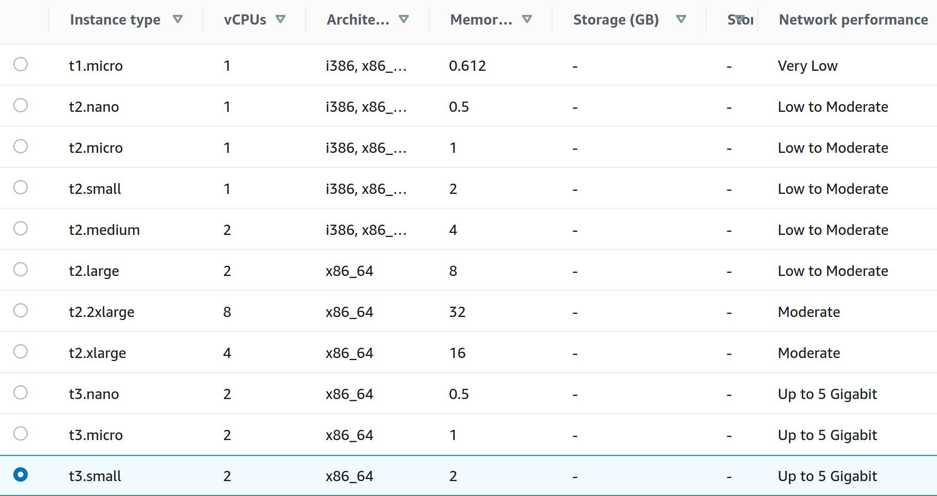
Task: Click the selected t3.small radio button
Action: pos(21,475)
